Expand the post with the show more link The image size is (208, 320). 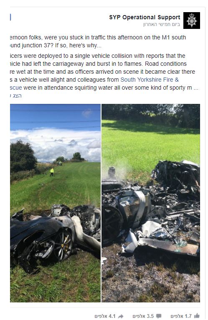click(16, 96)
